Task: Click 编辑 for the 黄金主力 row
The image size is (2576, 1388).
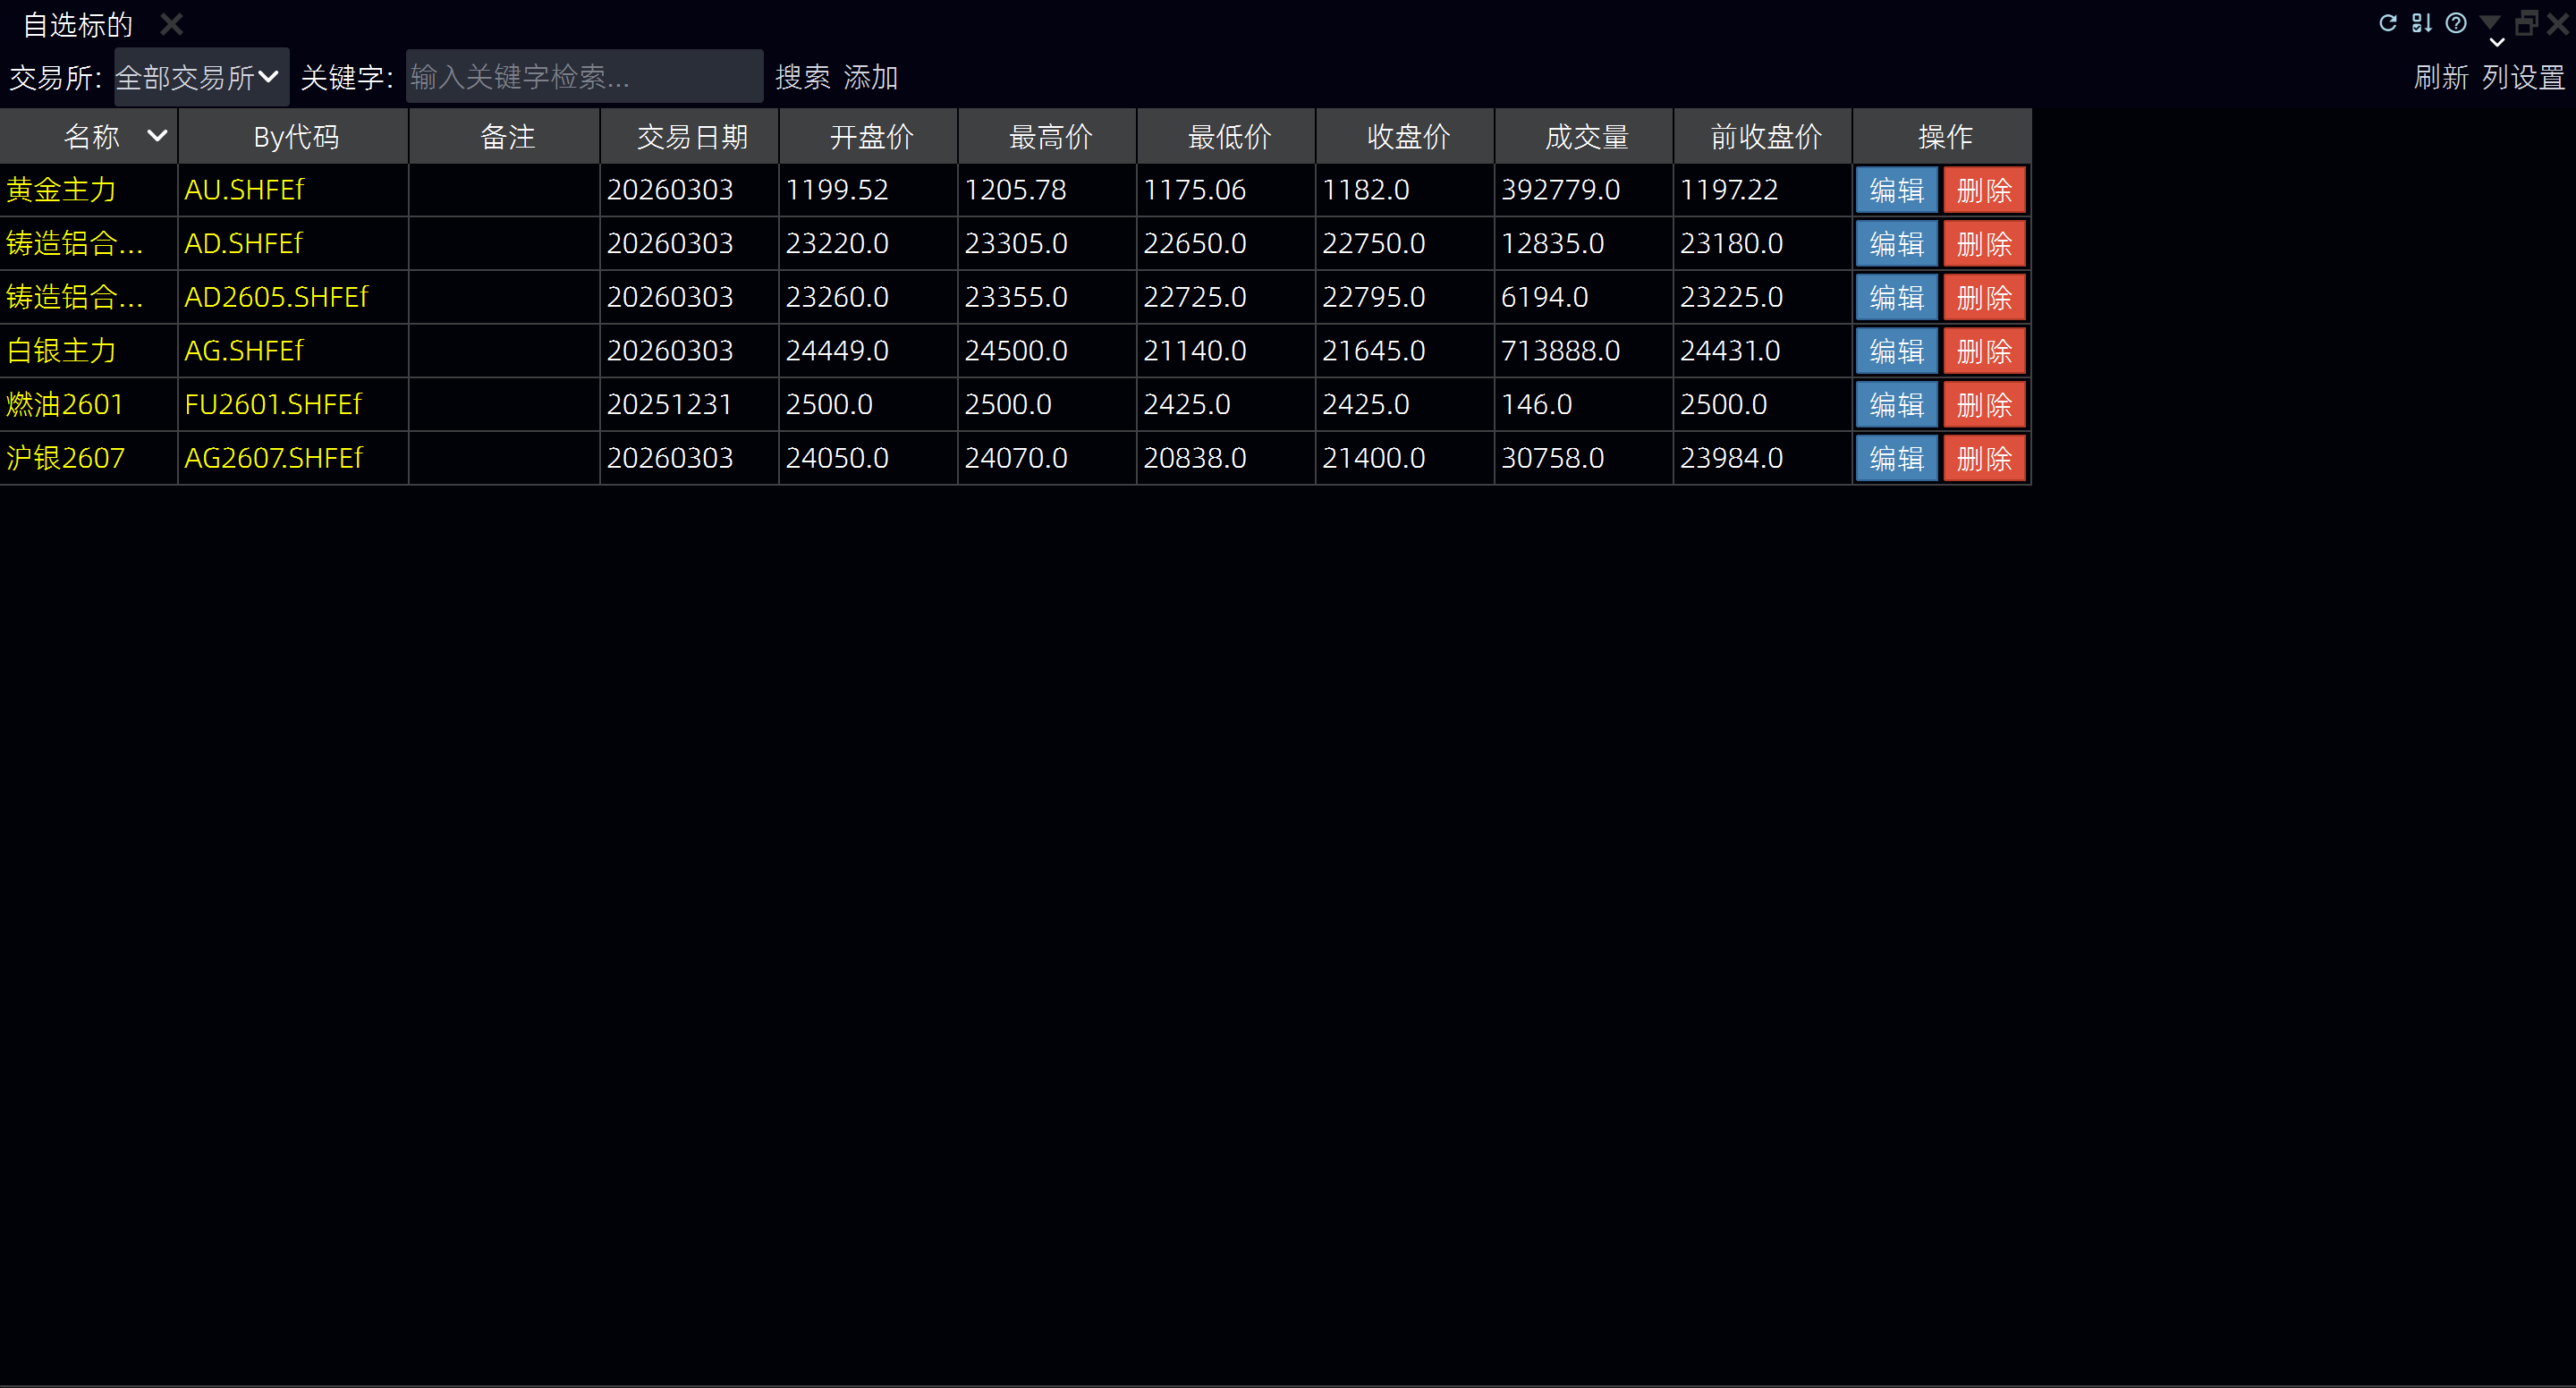Action: click(1896, 190)
